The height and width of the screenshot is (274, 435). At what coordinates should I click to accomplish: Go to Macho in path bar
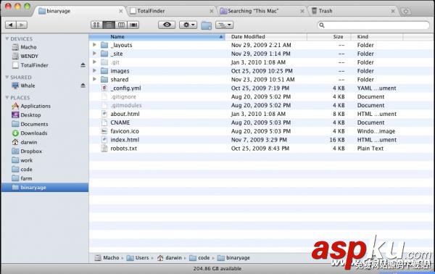(x=107, y=258)
